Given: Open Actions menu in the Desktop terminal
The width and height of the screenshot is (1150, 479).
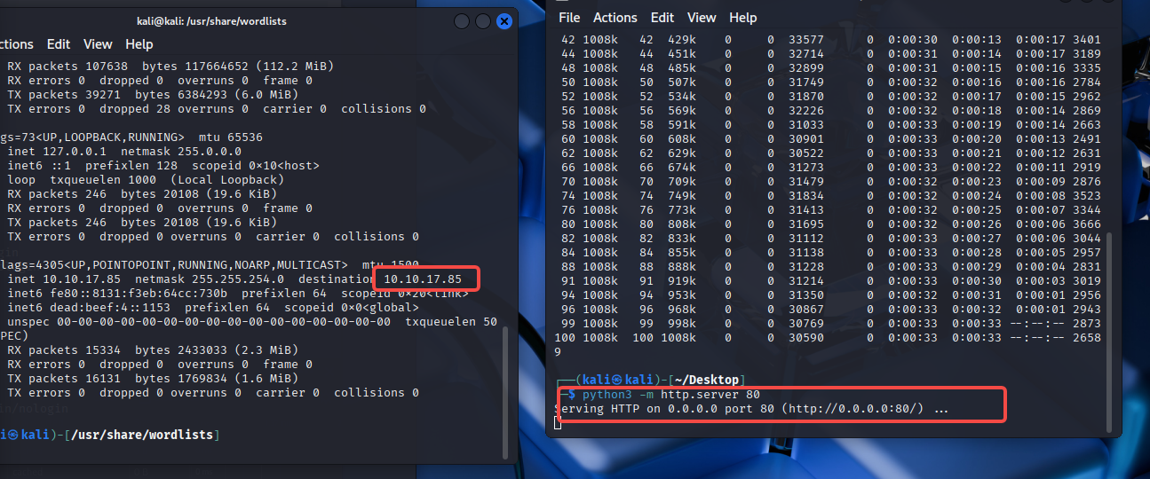Looking at the screenshot, I should click(x=615, y=18).
